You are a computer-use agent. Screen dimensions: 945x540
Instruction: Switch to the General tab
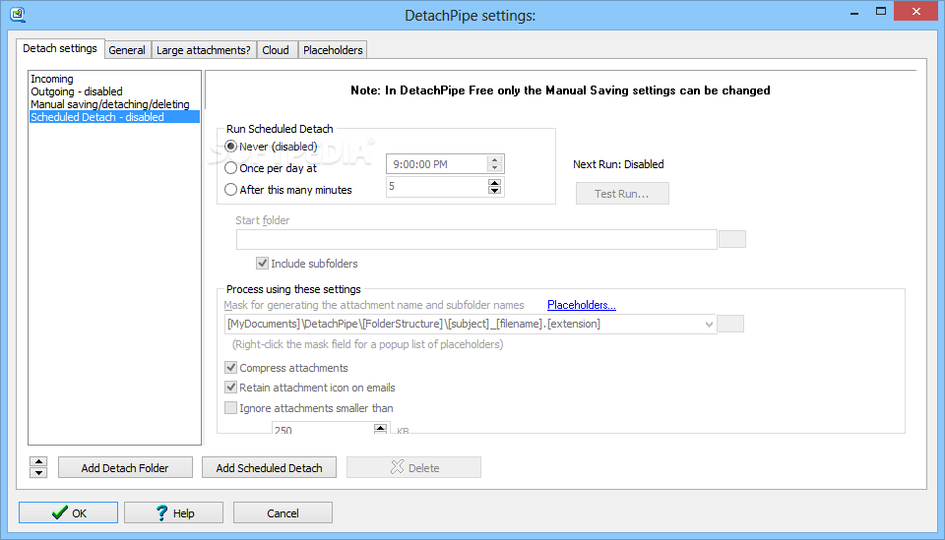tap(127, 50)
